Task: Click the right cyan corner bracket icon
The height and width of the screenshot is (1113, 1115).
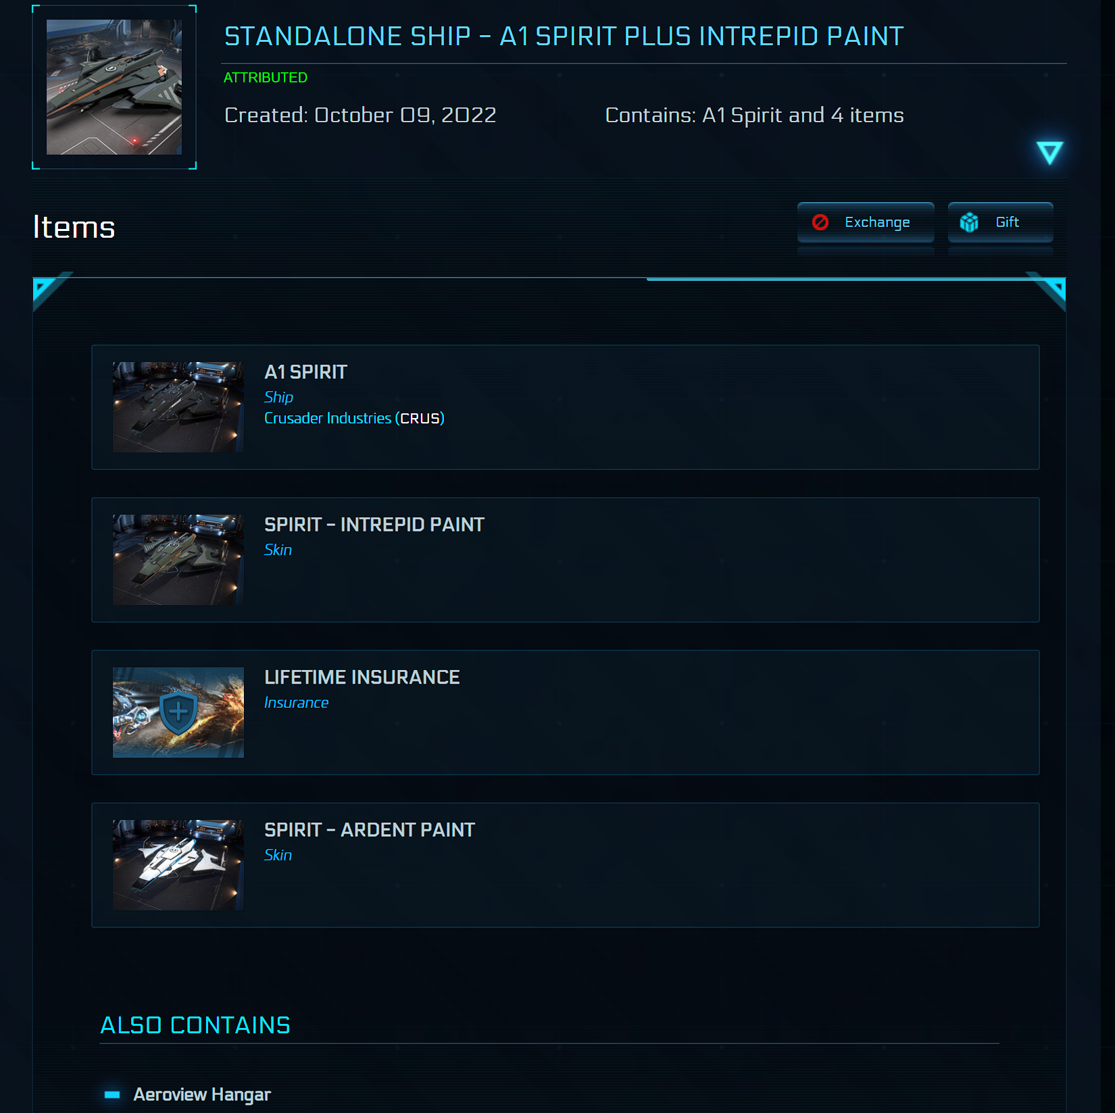Action: coord(1046,290)
